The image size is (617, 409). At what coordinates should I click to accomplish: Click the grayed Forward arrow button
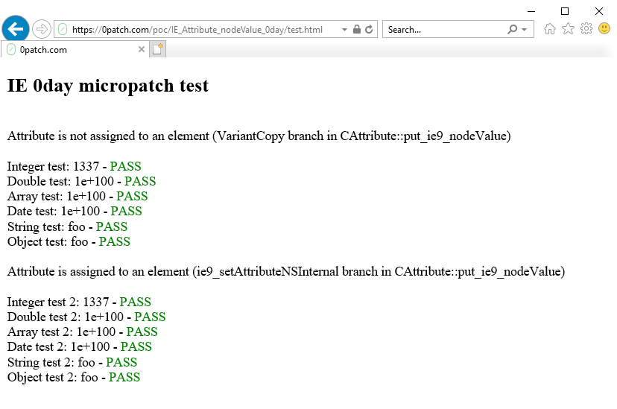41,29
